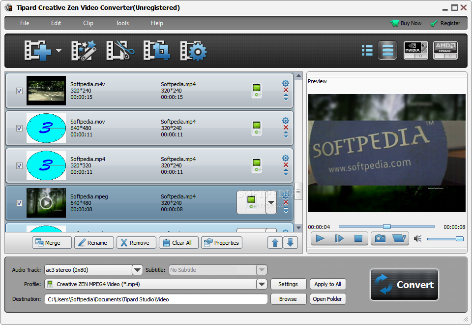Click move arrows on Softpedia.m4v row
This screenshot has width=472, height=325.
286,97
